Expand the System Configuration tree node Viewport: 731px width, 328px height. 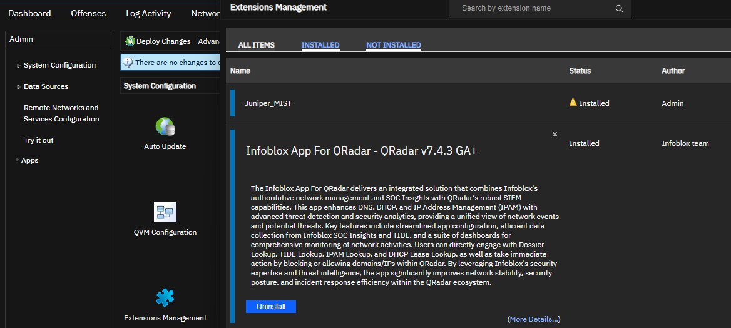pyautogui.click(x=19, y=65)
